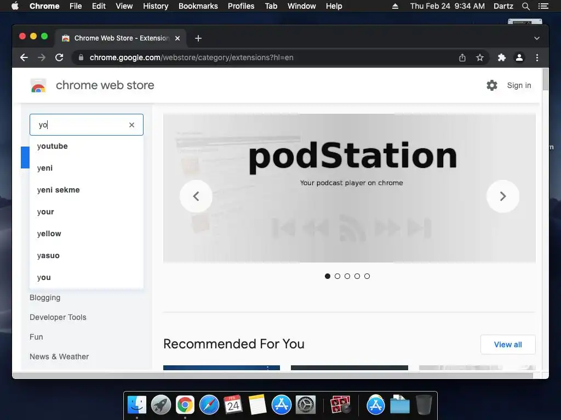Open Safari from the dock
Image resolution: width=561 pixels, height=420 pixels.
pyautogui.click(x=209, y=405)
